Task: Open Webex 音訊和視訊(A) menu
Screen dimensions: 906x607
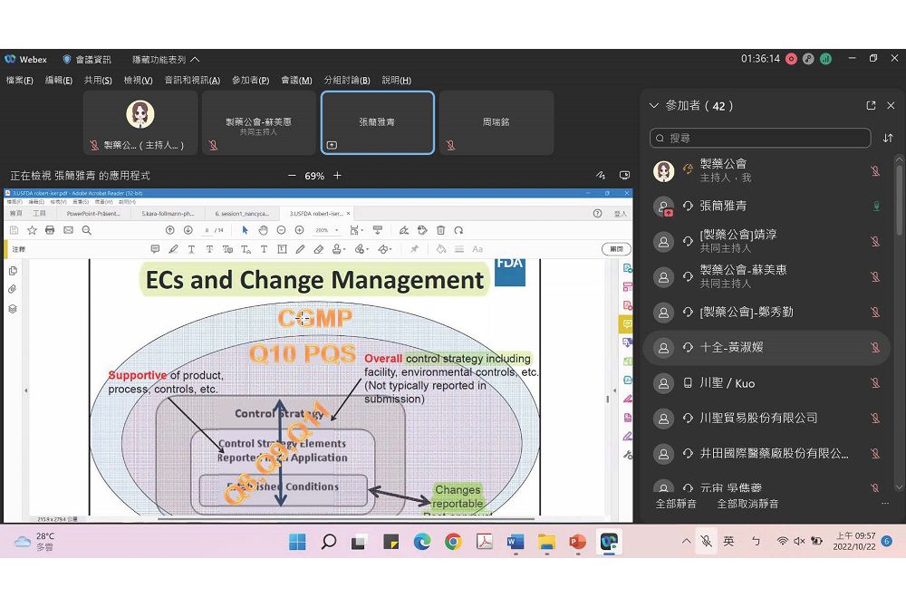Action: coord(192,81)
